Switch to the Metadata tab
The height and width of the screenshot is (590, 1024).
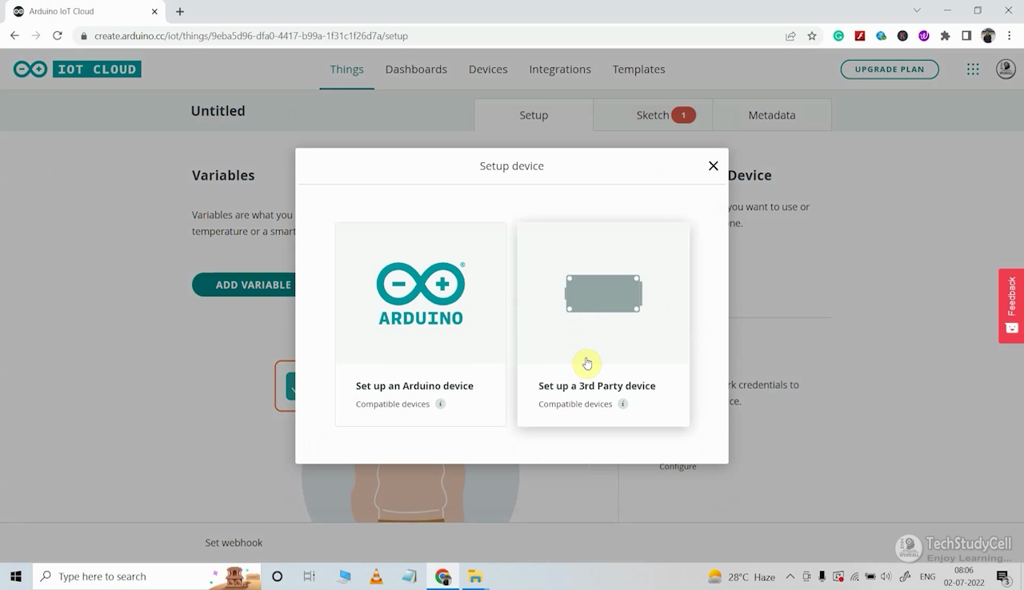[771, 114]
